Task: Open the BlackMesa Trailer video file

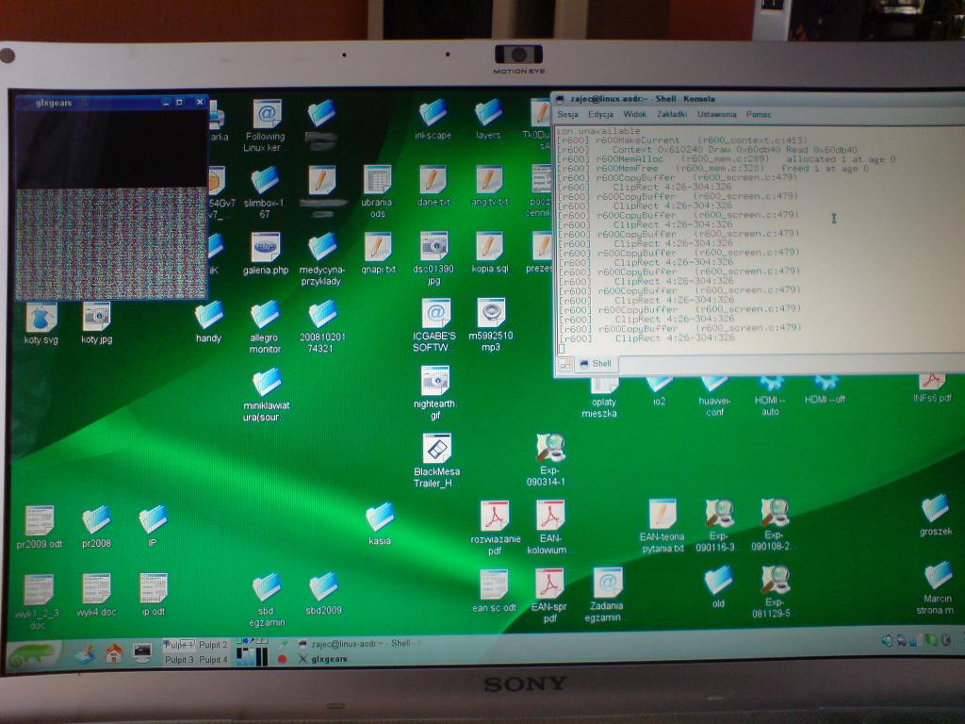Action: click(x=436, y=449)
